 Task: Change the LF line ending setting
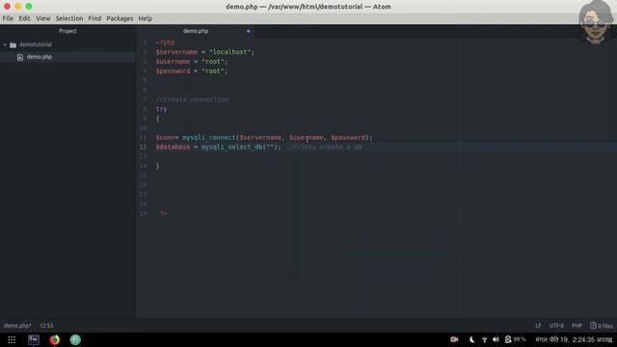pyautogui.click(x=538, y=326)
